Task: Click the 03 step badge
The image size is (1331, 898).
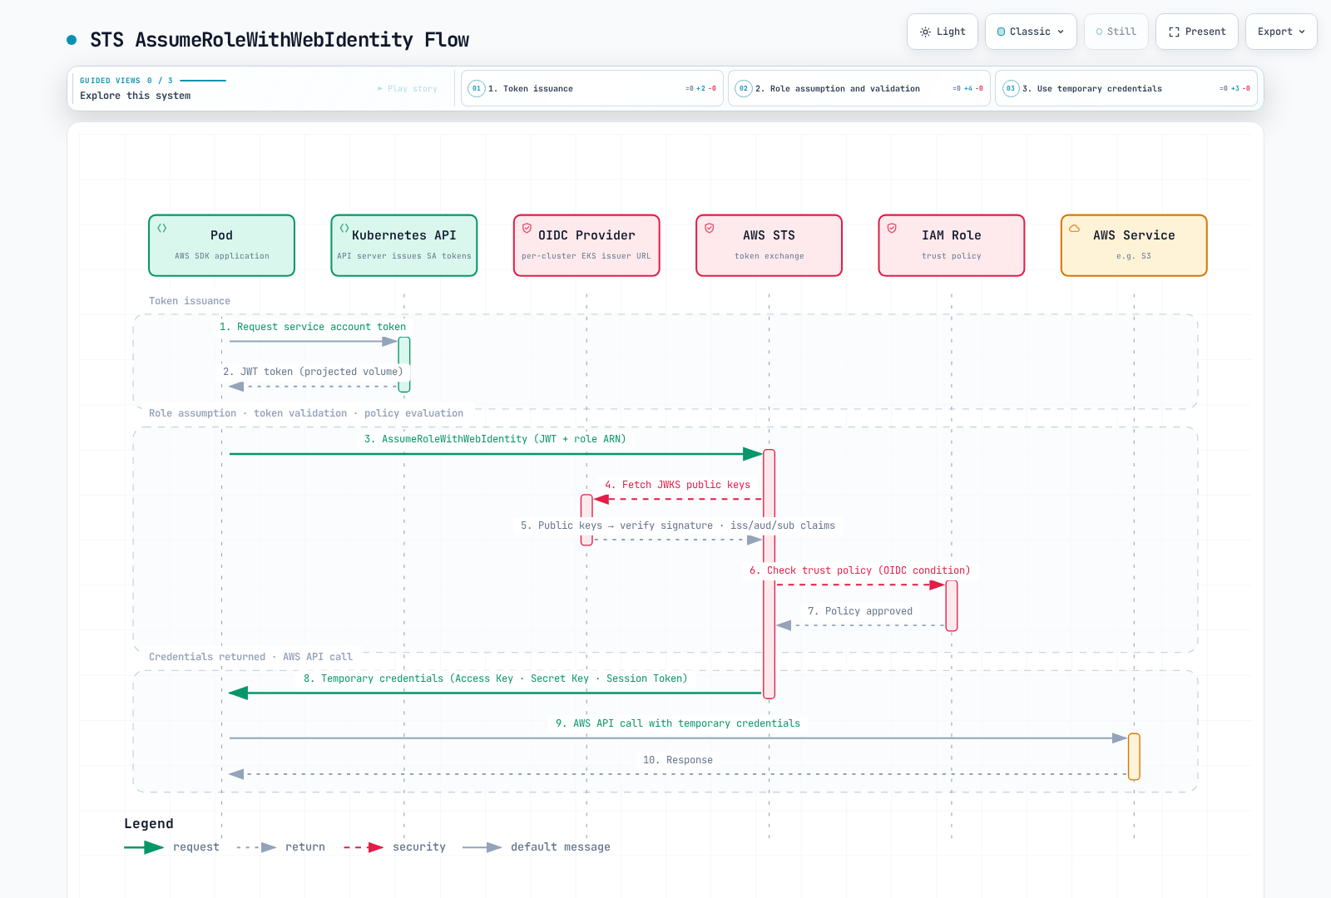Action: (1011, 88)
